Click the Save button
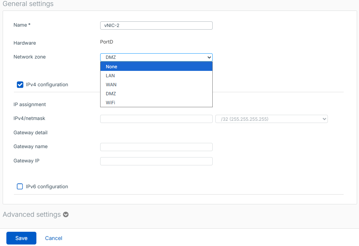359x246 pixels. tap(21, 238)
